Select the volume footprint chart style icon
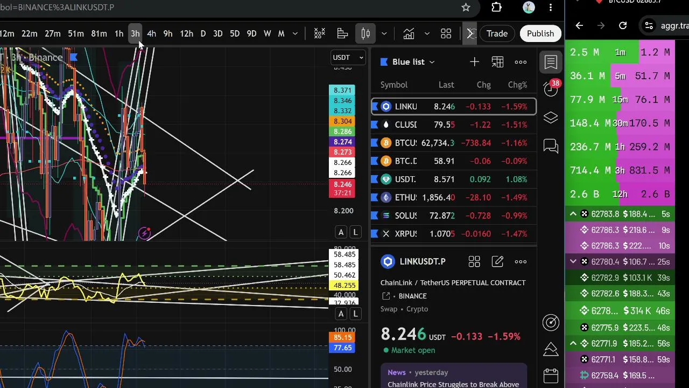 342,34
